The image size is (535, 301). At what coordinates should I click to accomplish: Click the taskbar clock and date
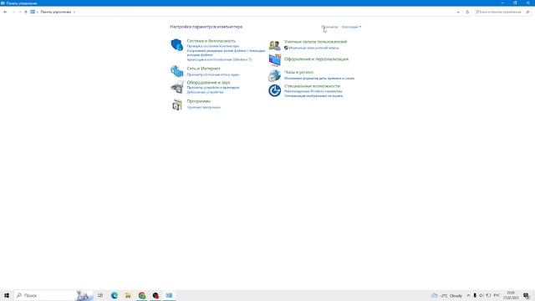coord(511,295)
